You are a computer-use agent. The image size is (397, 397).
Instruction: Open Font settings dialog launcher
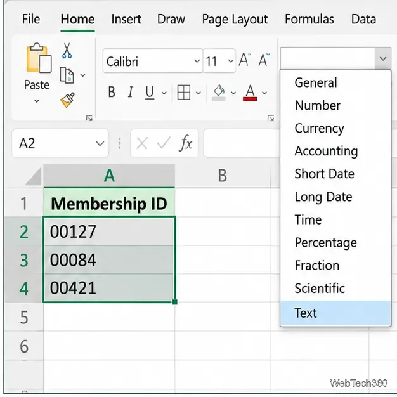(271, 118)
